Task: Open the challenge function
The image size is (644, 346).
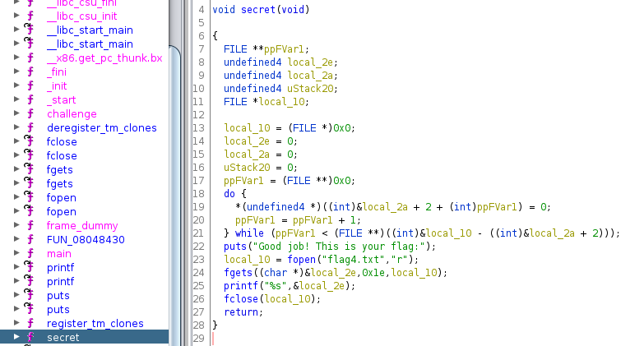Action: (72, 113)
